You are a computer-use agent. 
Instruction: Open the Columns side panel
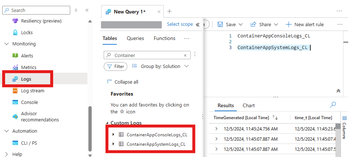click(345, 128)
